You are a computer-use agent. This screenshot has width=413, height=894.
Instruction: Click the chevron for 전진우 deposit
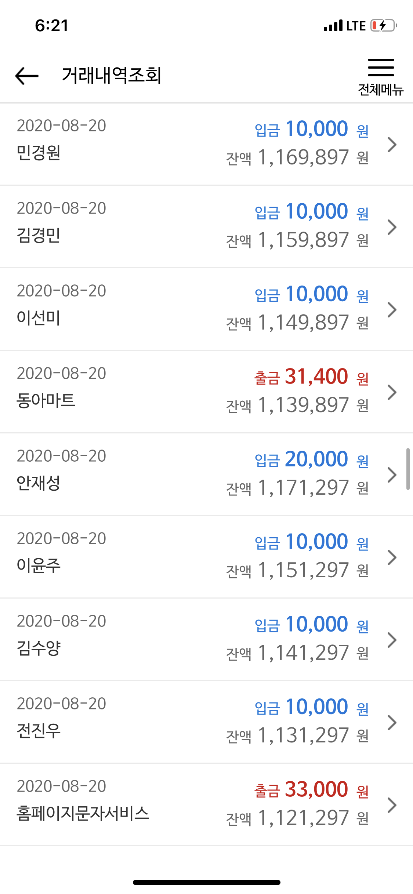pyautogui.click(x=392, y=723)
